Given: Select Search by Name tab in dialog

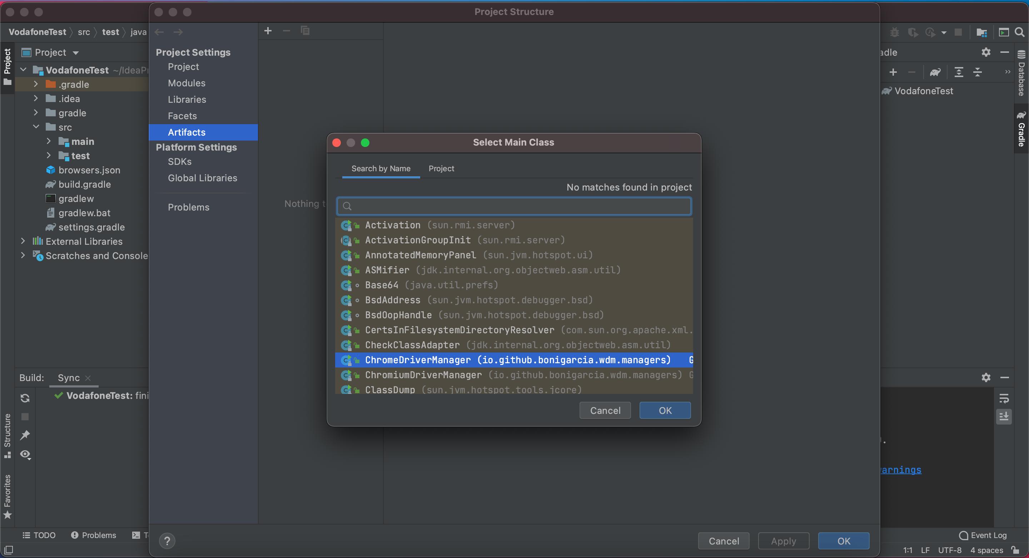Looking at the screenshot, I should [381, 168].
